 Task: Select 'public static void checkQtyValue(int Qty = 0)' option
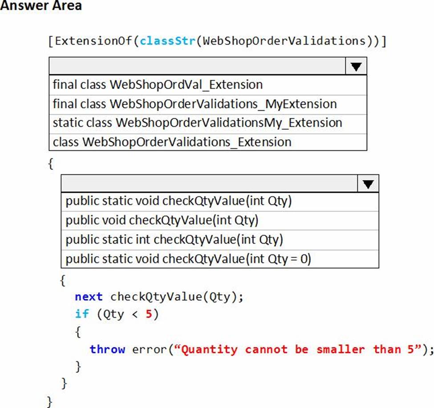click(188, 259)
